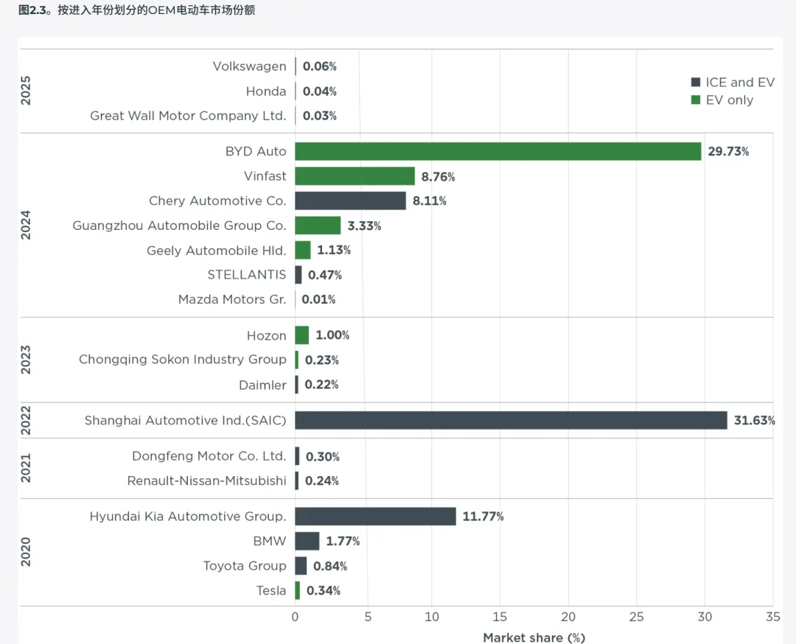Click the Renault-Nissan-Mitsubishi label
The height and width of the screenshot is (644, 796).
pos(206,480)
